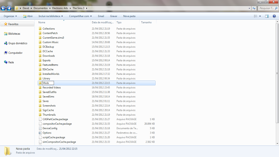Select the DeviceConfig document icon
Viewport: 279px width, 157px height.
click(x=40, y=128)
